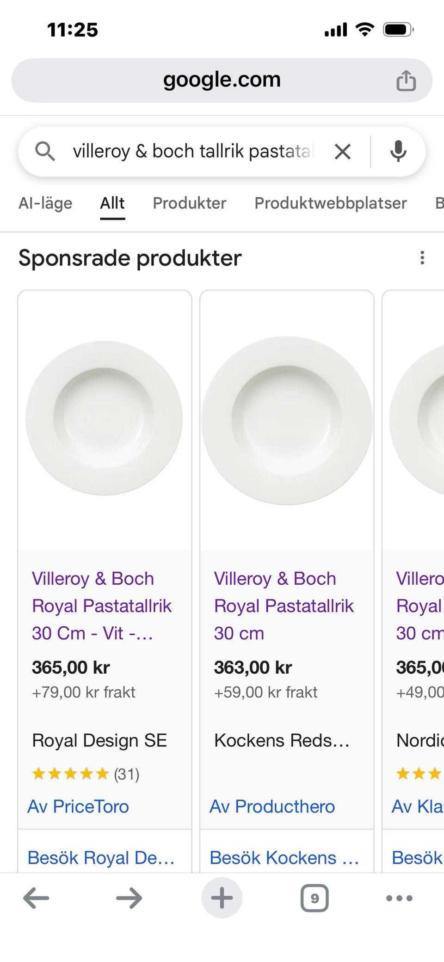The width and height of the screenshot is (444, 962).
Task: Open a new tab with plus button
Action: point(222,898)
